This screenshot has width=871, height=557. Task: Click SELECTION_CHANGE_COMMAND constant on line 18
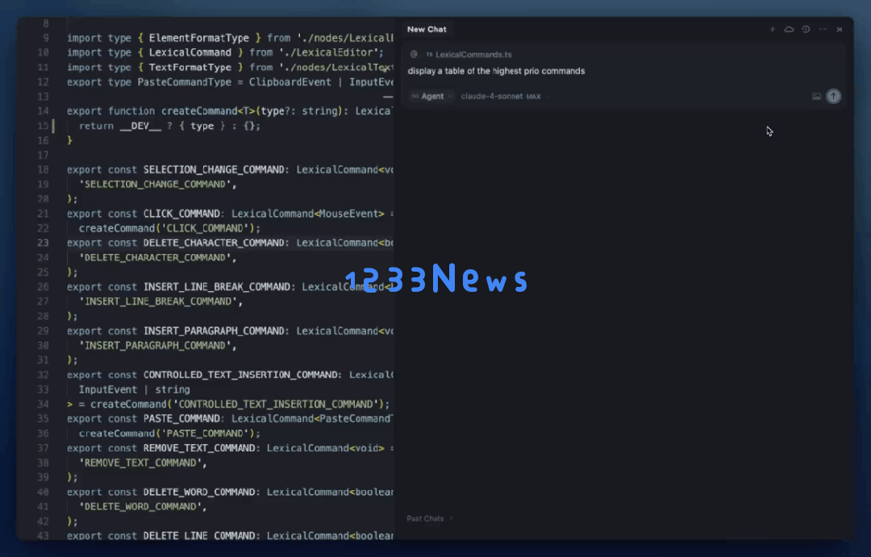214,169
